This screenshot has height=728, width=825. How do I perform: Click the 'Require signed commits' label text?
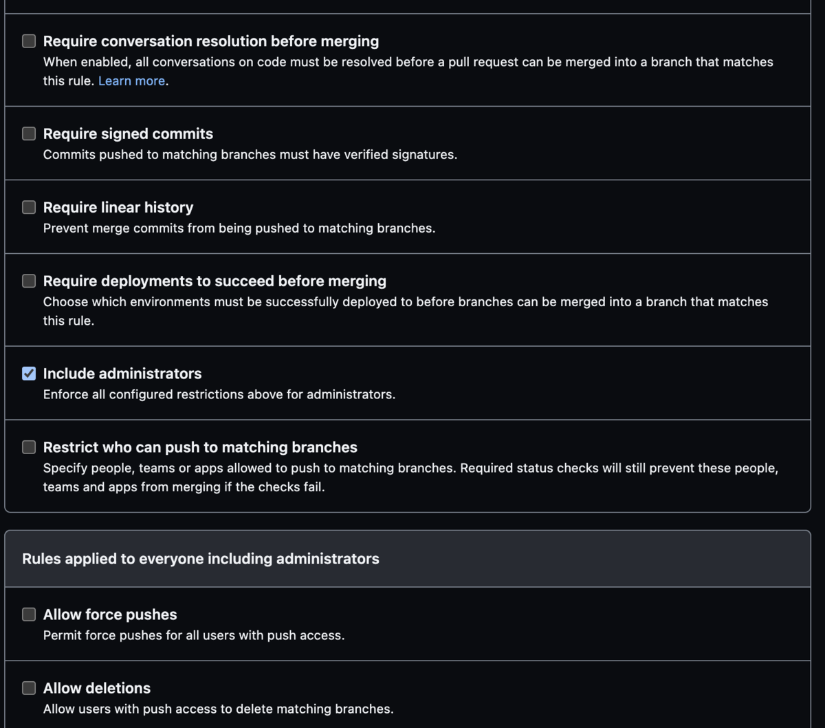tap(128, 133)
